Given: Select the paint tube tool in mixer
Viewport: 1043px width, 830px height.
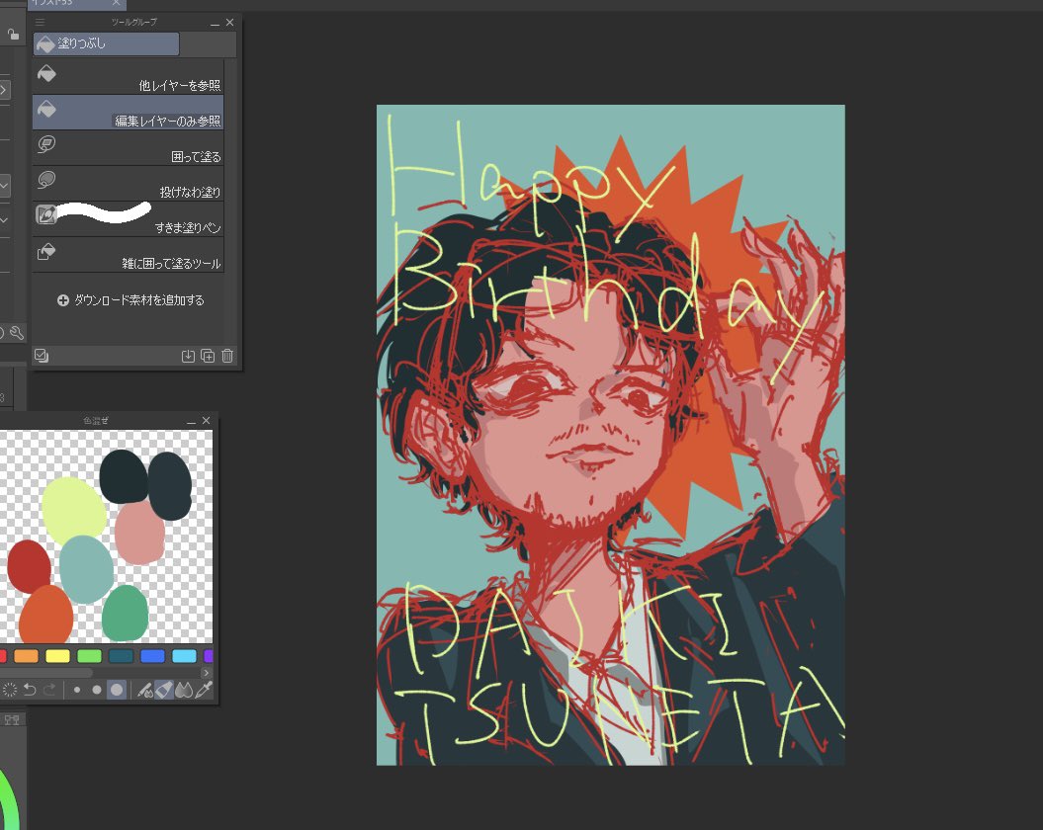Looking at the screenshot, I should [164, 691].
